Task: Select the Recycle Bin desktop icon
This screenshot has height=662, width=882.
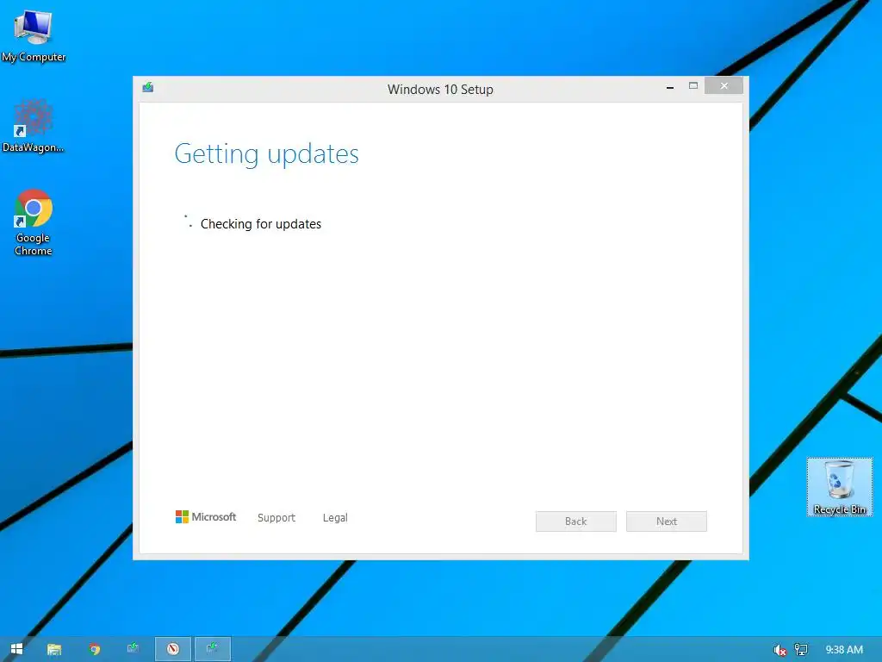Action: click(839, 487)
